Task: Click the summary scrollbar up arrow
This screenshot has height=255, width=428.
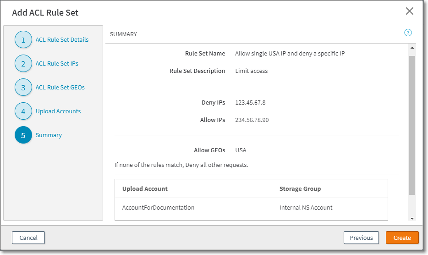Action: [412, 48]
